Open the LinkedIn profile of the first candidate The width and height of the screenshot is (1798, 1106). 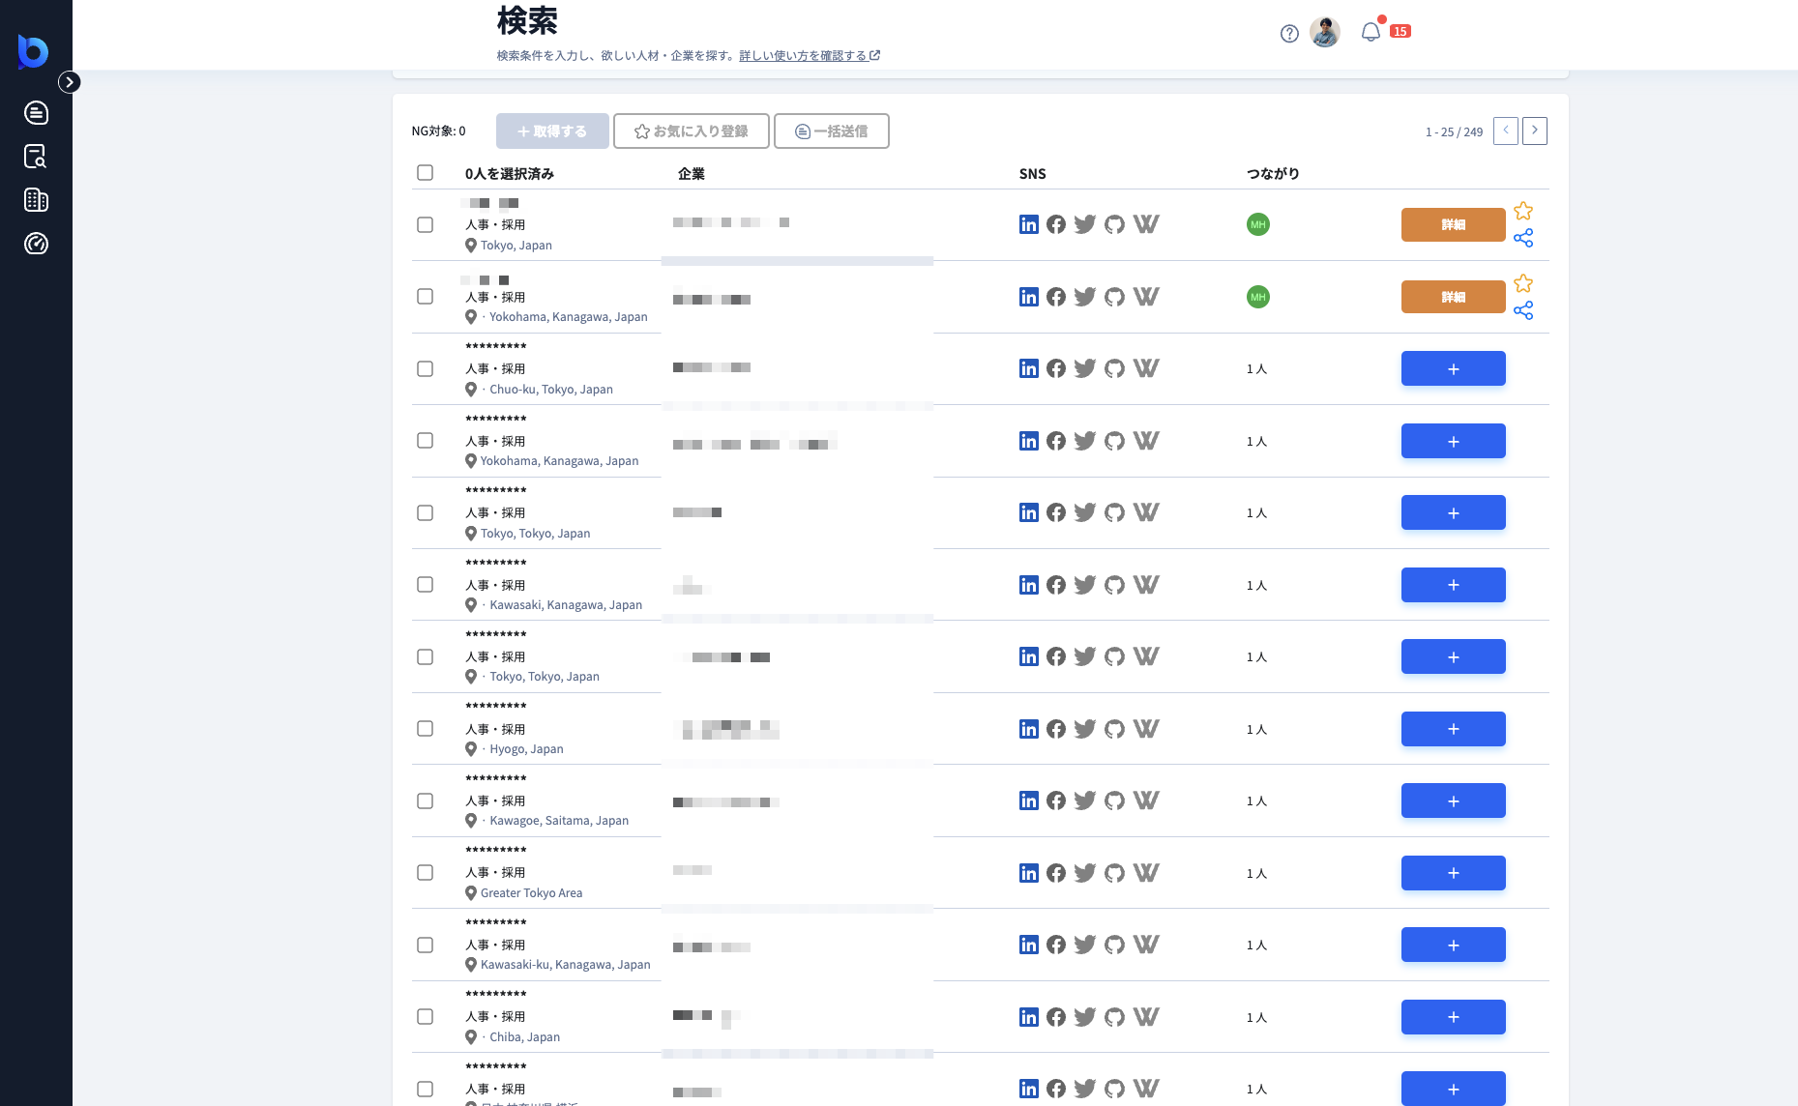[1028, 223]
